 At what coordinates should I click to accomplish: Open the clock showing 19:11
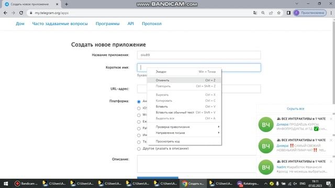[315, 183]
